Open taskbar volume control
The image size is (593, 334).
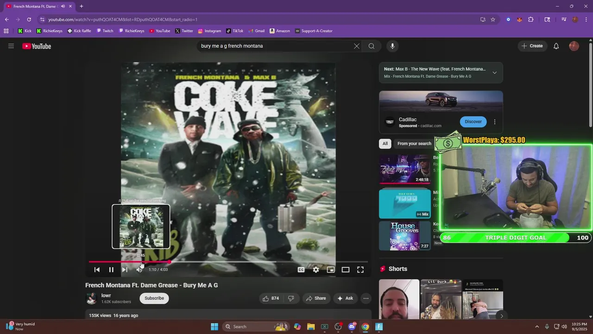click(564, 327)
